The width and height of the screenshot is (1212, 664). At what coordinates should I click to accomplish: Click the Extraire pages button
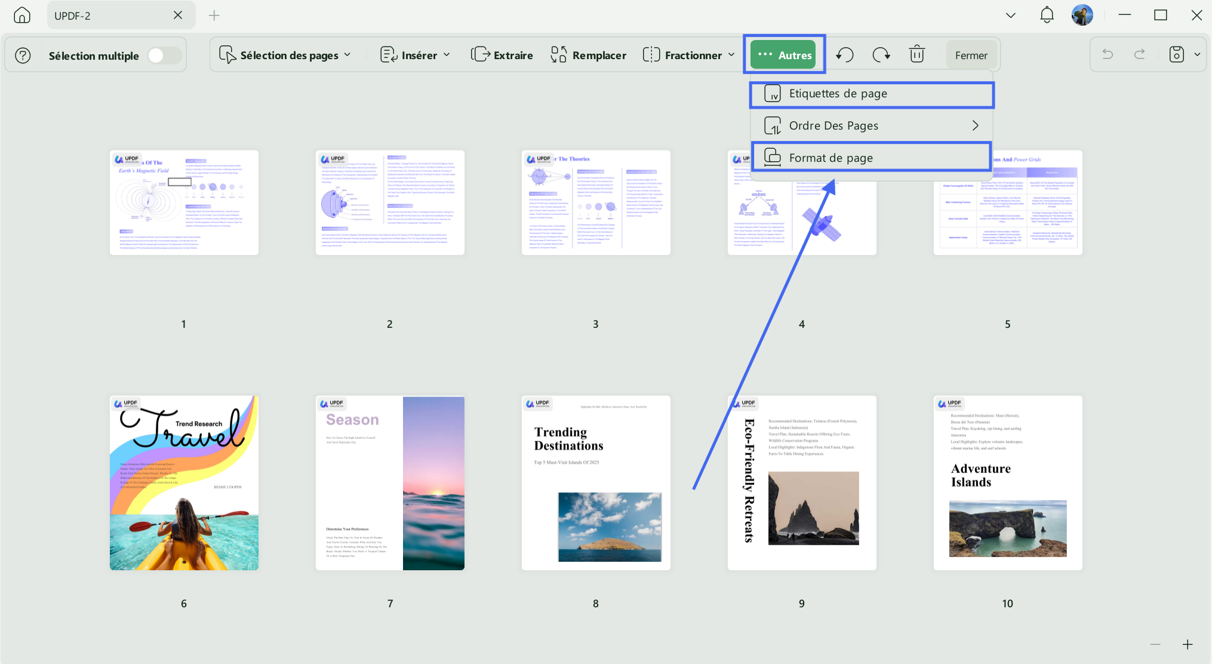502,56
